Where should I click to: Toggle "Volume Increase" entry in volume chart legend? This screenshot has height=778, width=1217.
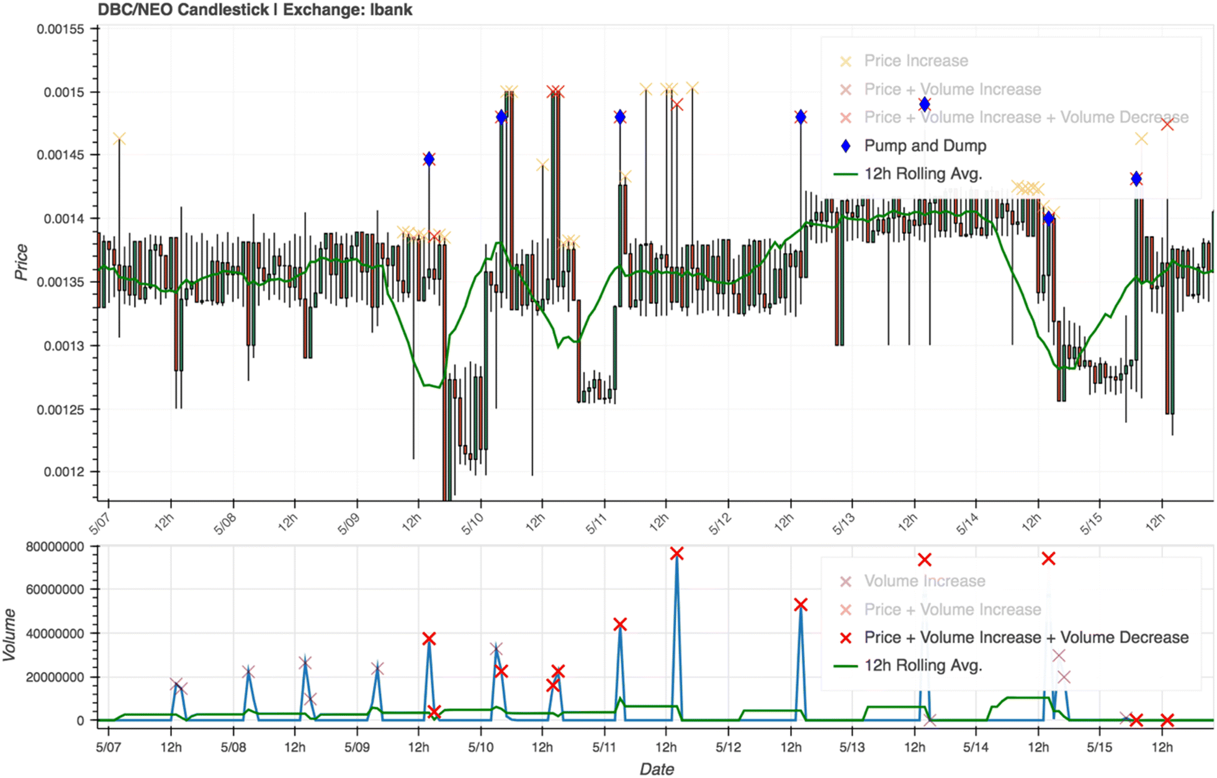click(x=912, y=581)
